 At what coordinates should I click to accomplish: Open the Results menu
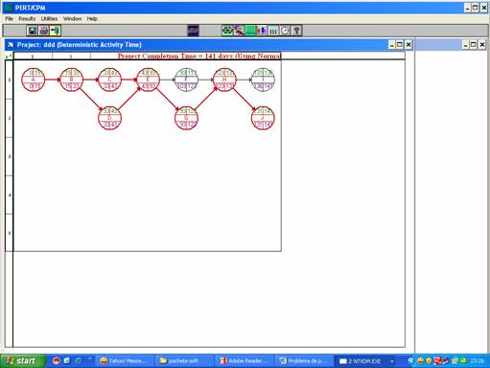[x=27, y=19]
